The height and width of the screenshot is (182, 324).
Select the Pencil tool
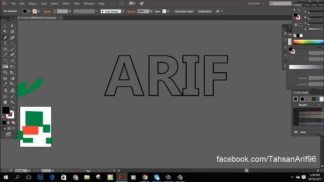click(x=5, y=55)
